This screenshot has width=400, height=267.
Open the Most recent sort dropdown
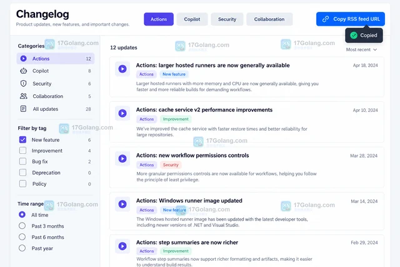click(x=361, y=49)
